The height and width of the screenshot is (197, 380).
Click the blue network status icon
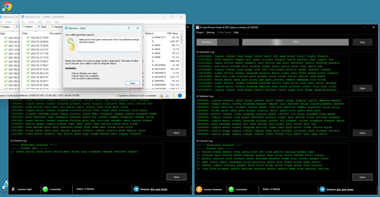tap(180, 96)
